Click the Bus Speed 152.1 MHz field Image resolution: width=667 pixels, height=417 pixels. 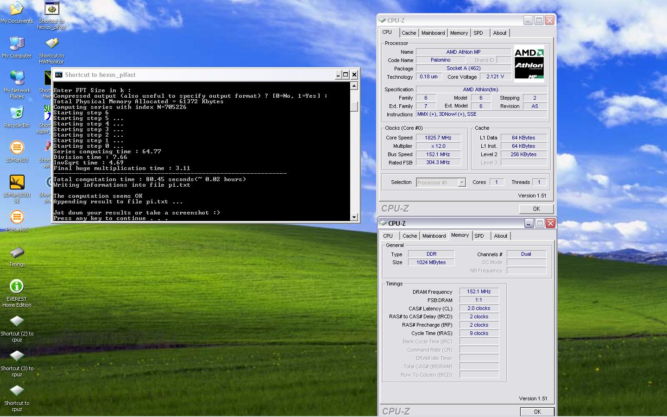pos(438,154)
